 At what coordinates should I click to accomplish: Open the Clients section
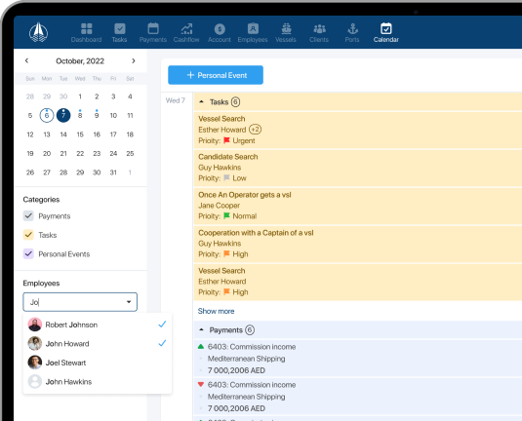coord(319,32)
